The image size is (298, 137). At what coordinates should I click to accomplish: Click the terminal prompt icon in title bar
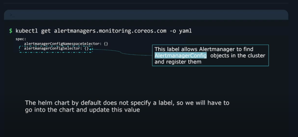[x=12, y=15]
